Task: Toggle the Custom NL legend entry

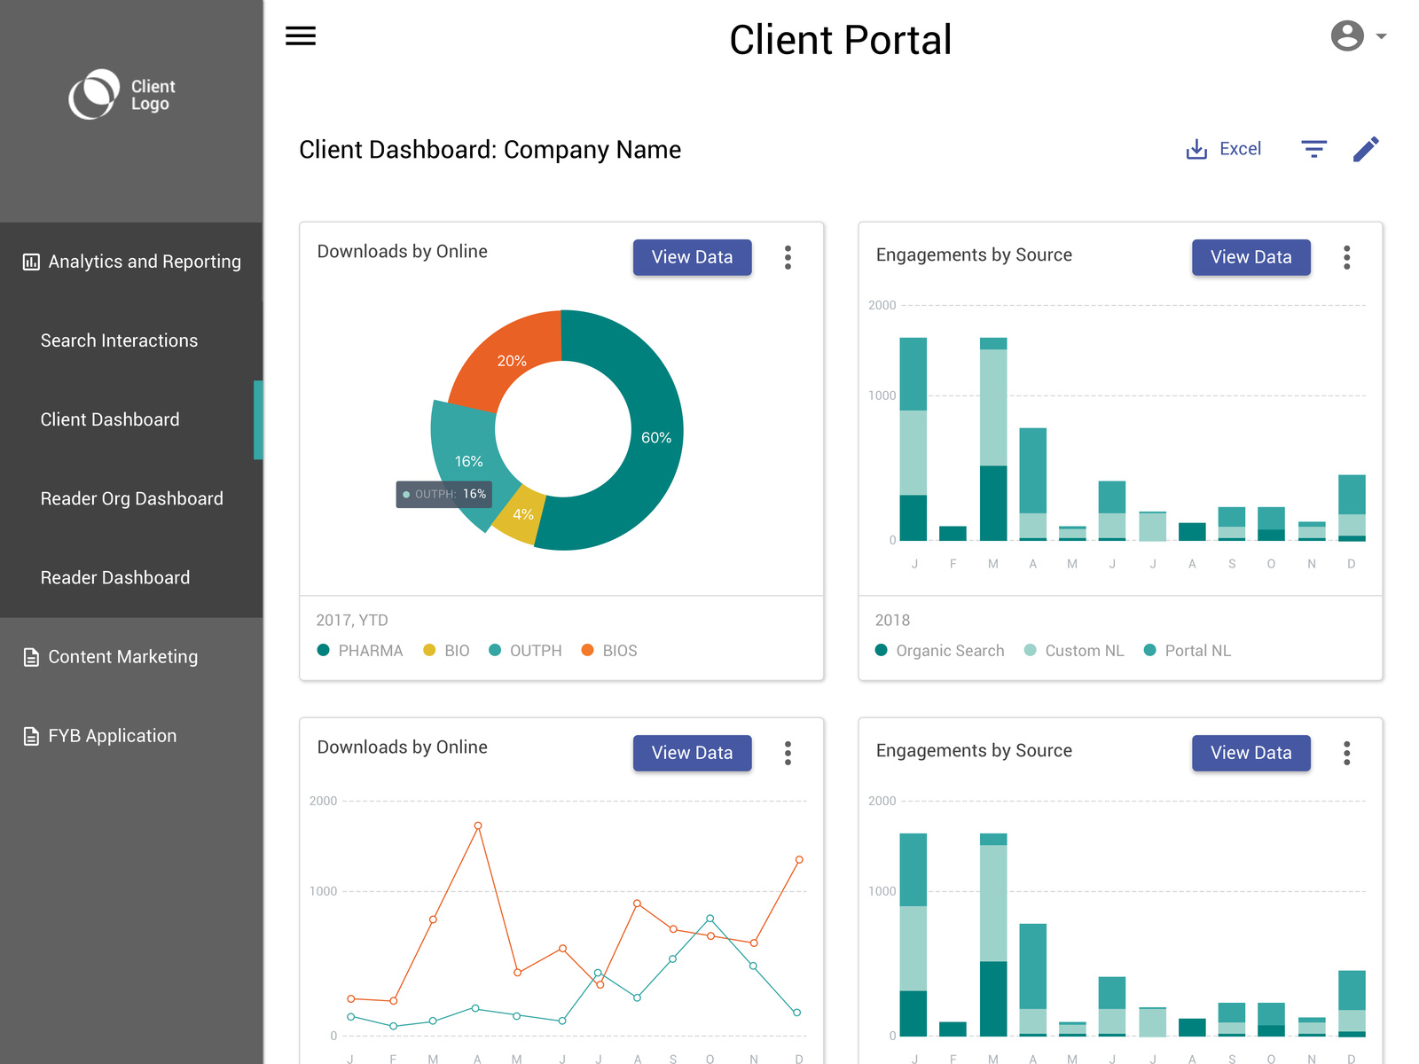Action: click(x=1073, y=650)
